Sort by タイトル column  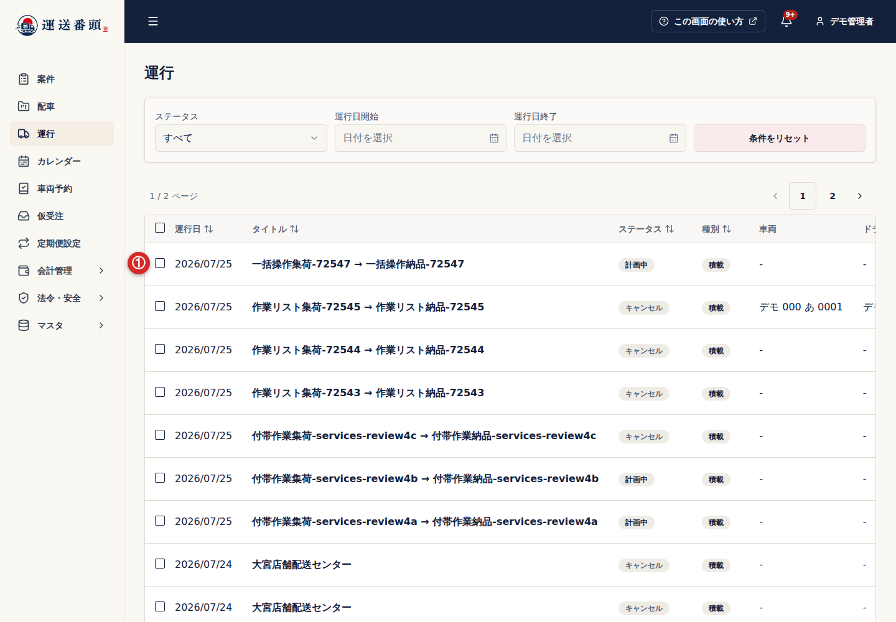click(275, 229)
